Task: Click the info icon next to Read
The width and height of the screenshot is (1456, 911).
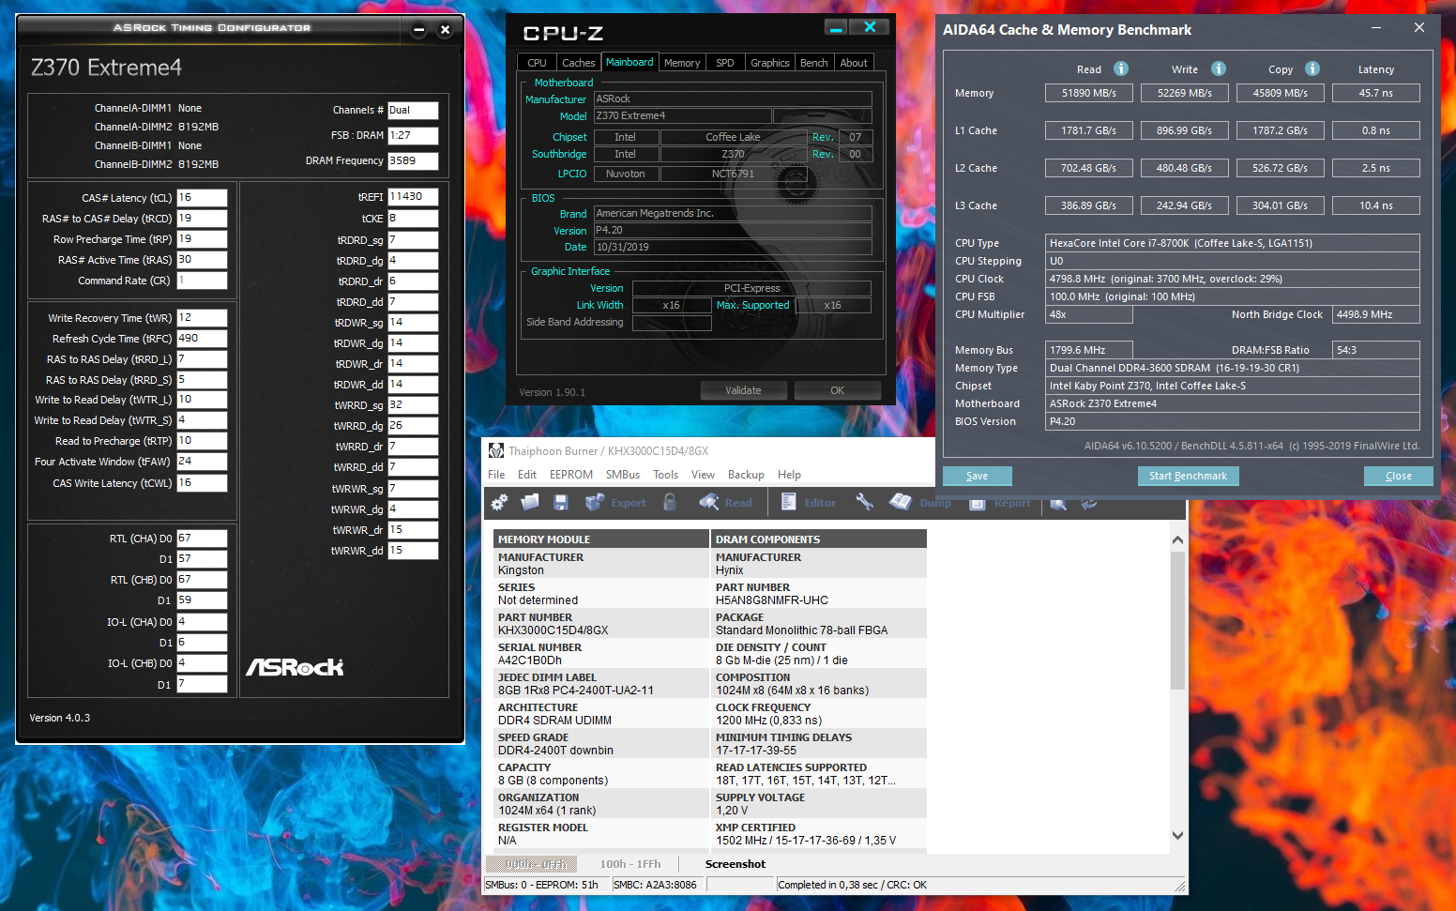Action: point(1121,68)
